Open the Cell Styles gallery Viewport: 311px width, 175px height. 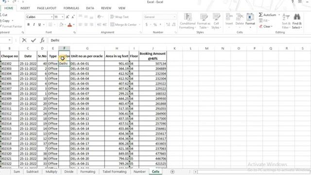pyautogui.click(x=216, y=21)
